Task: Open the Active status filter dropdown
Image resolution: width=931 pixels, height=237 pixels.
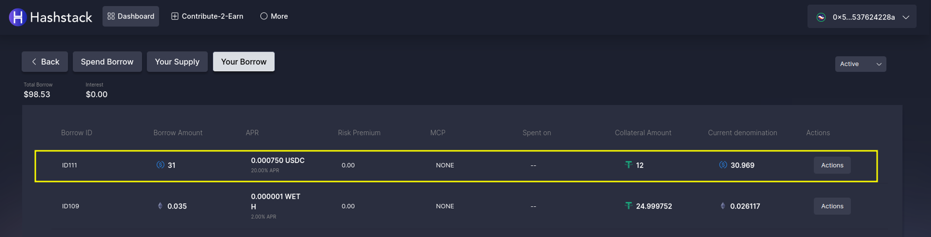Action: 860,64
